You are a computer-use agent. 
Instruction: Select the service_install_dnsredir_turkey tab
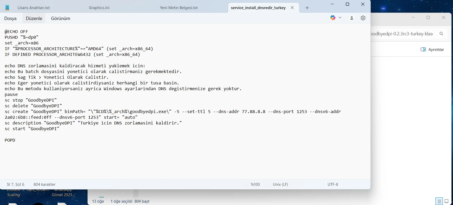[x=258, y=8]
